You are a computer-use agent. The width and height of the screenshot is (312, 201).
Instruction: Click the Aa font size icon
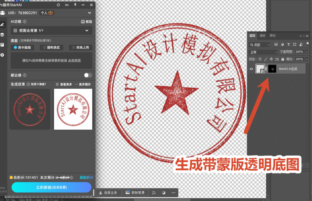(67, 5)
